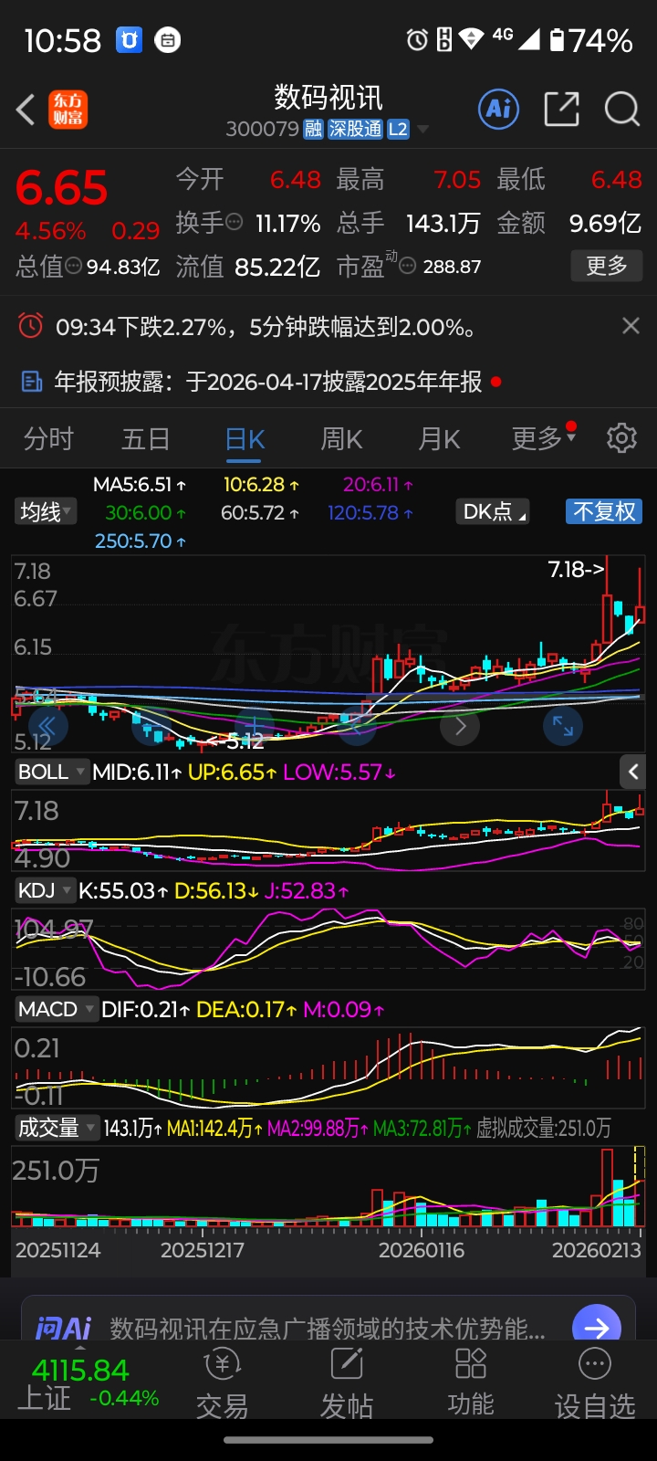Add stock via 设自选
Viewport: 657px width, 1461px height.
coord(595,1384)
